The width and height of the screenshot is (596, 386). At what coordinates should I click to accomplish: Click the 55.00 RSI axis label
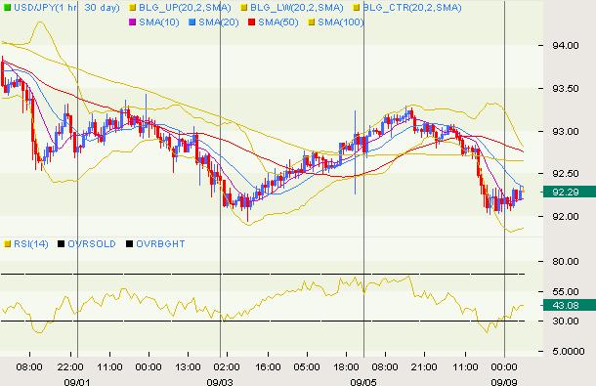tap(566, 292)
